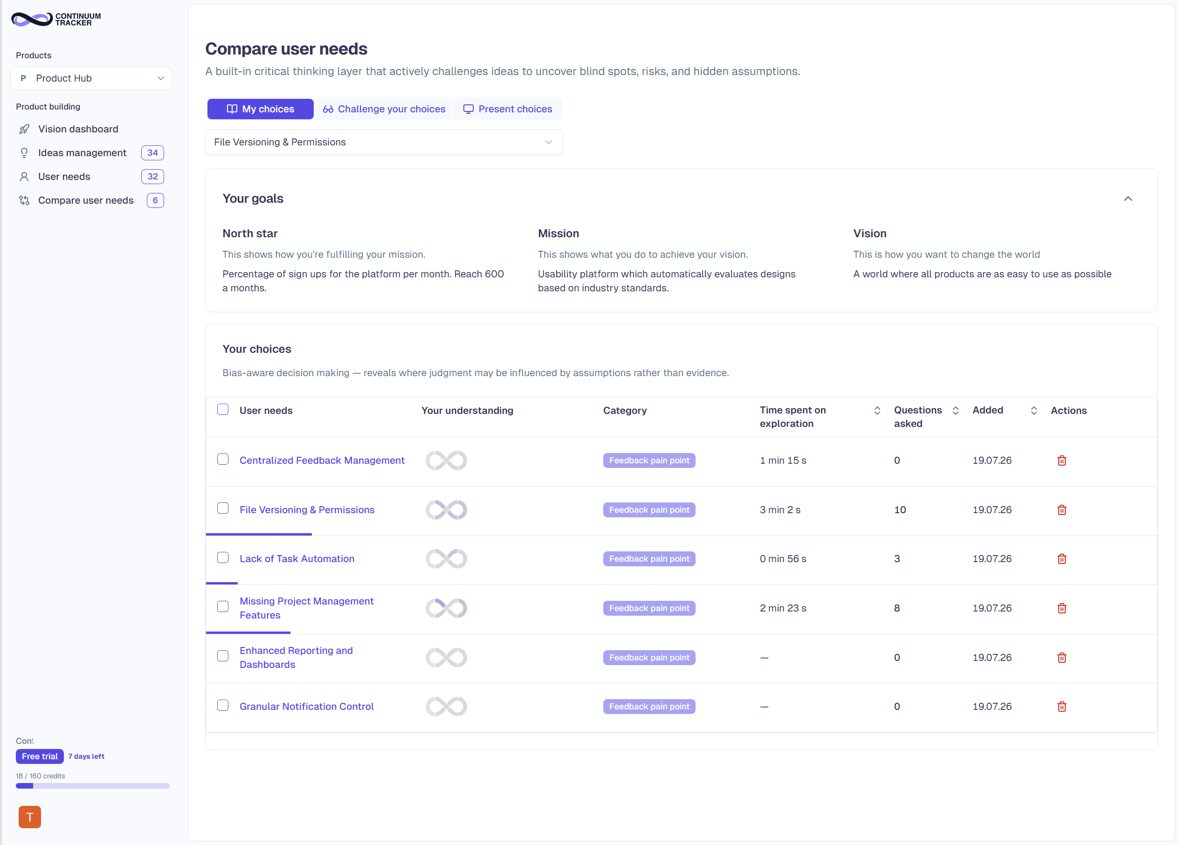Open Vision dashboard rocket icon
Viewport: 1179px width, 845px height.
click(x=24, y=129)
